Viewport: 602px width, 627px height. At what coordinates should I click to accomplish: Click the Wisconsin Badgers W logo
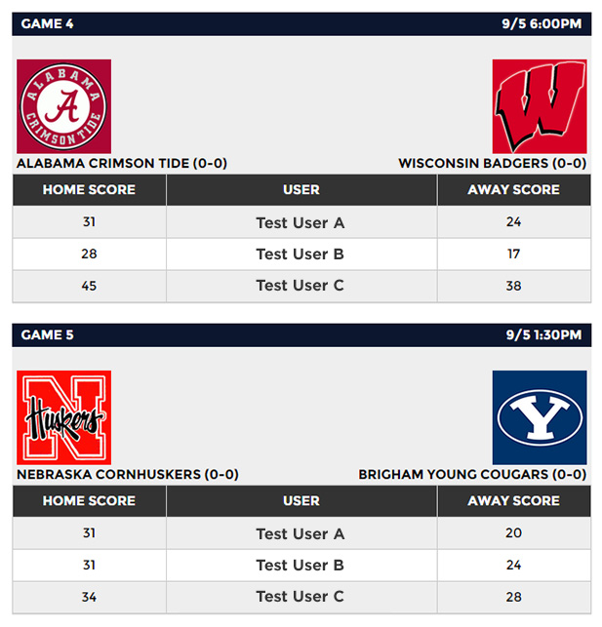540,106
